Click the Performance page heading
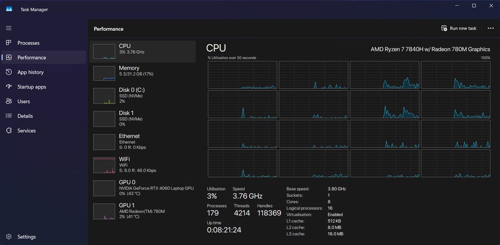 108,29
